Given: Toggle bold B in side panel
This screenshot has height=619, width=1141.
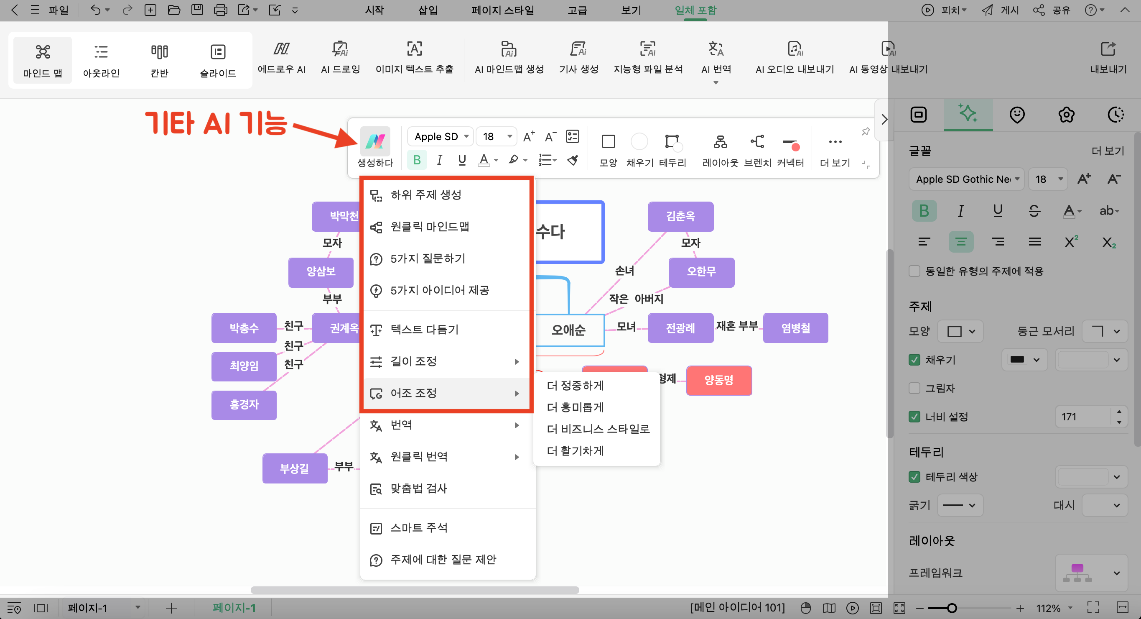Looking at the screenshot, I should pos(924,211).
